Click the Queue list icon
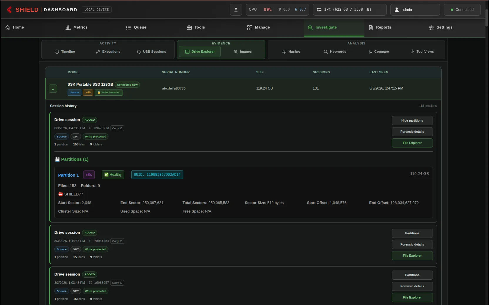The width and height of the screenshot is (489, 305). coord(128,27)
